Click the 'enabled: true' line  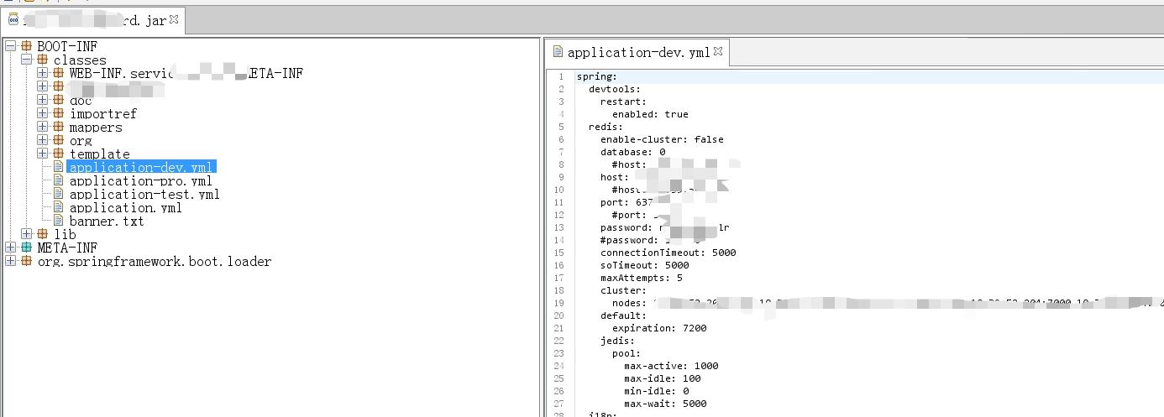pos(650,114)
